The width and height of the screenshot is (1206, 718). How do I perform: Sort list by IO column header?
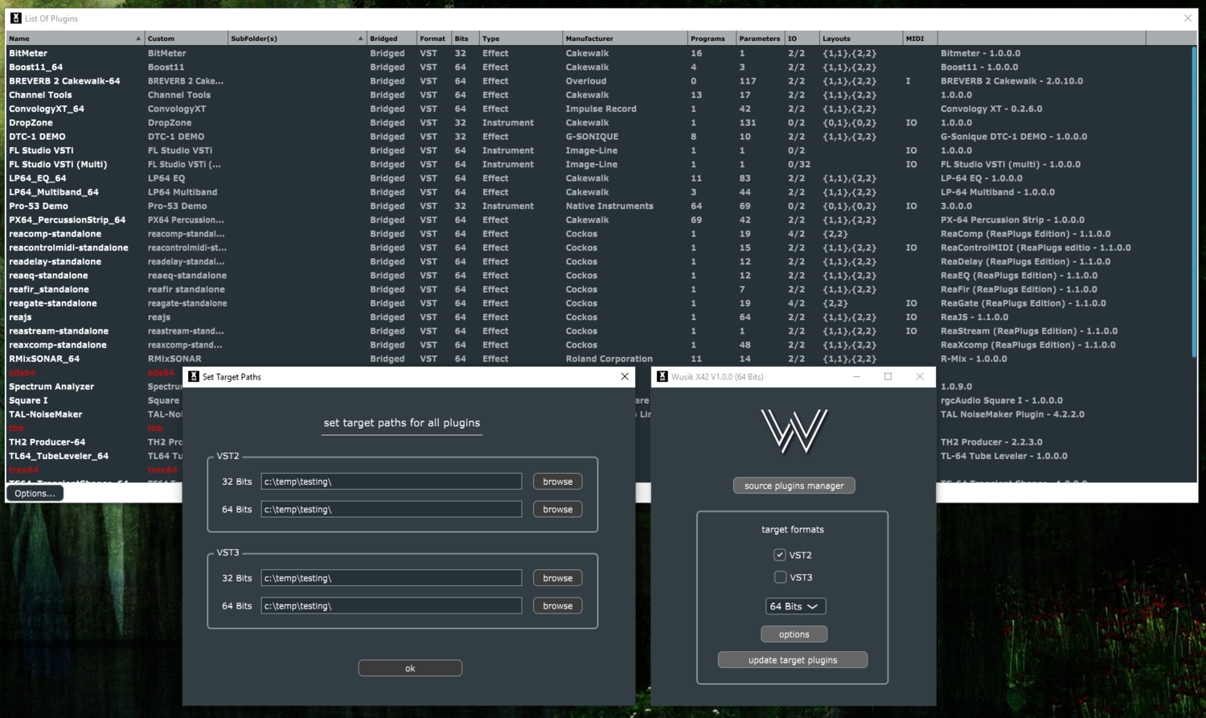click(x=802, y=38)
